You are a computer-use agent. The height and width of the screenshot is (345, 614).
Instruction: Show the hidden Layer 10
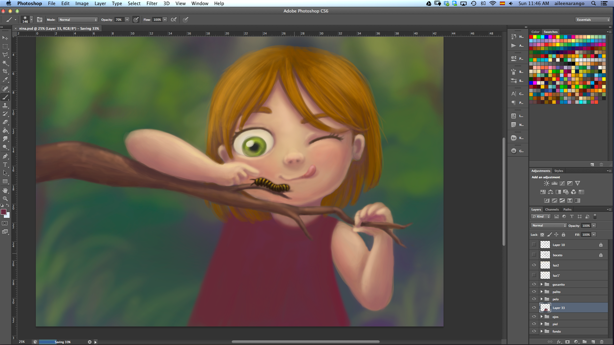pos(534,245)
